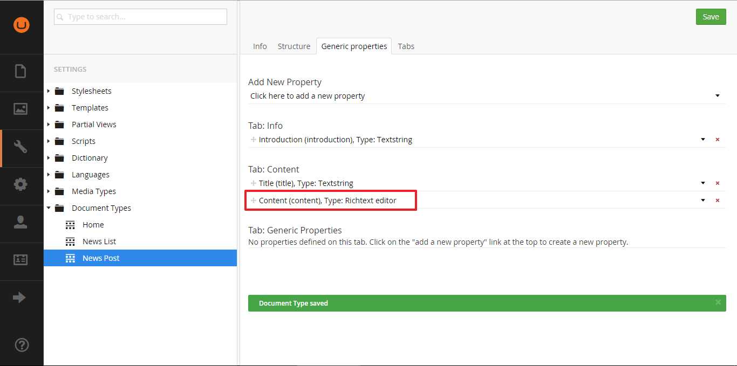737x366 pixels.
Task: Click the green Save button
Action: pyautogui.click(x=711, y=17)
